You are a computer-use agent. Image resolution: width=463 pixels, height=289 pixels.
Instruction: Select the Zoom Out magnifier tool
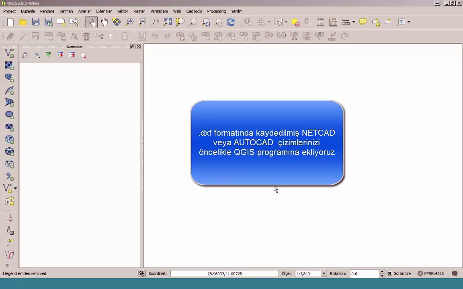point(142,22)
